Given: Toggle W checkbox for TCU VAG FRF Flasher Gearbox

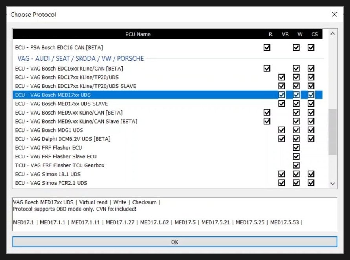Looking at the screenshot, I should (296, 165).
